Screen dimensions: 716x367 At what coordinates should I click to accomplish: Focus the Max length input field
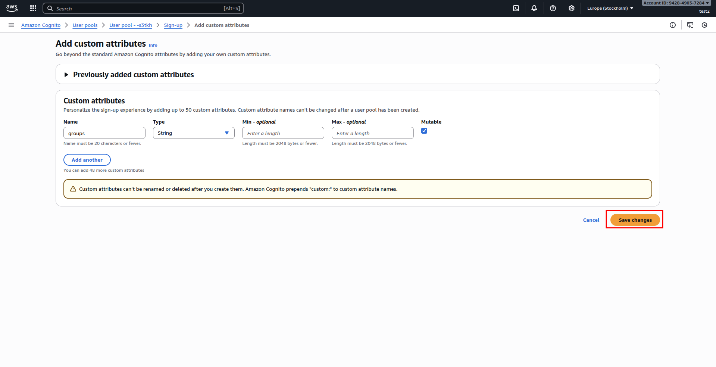pyautogui.click(x=373, y=133)
